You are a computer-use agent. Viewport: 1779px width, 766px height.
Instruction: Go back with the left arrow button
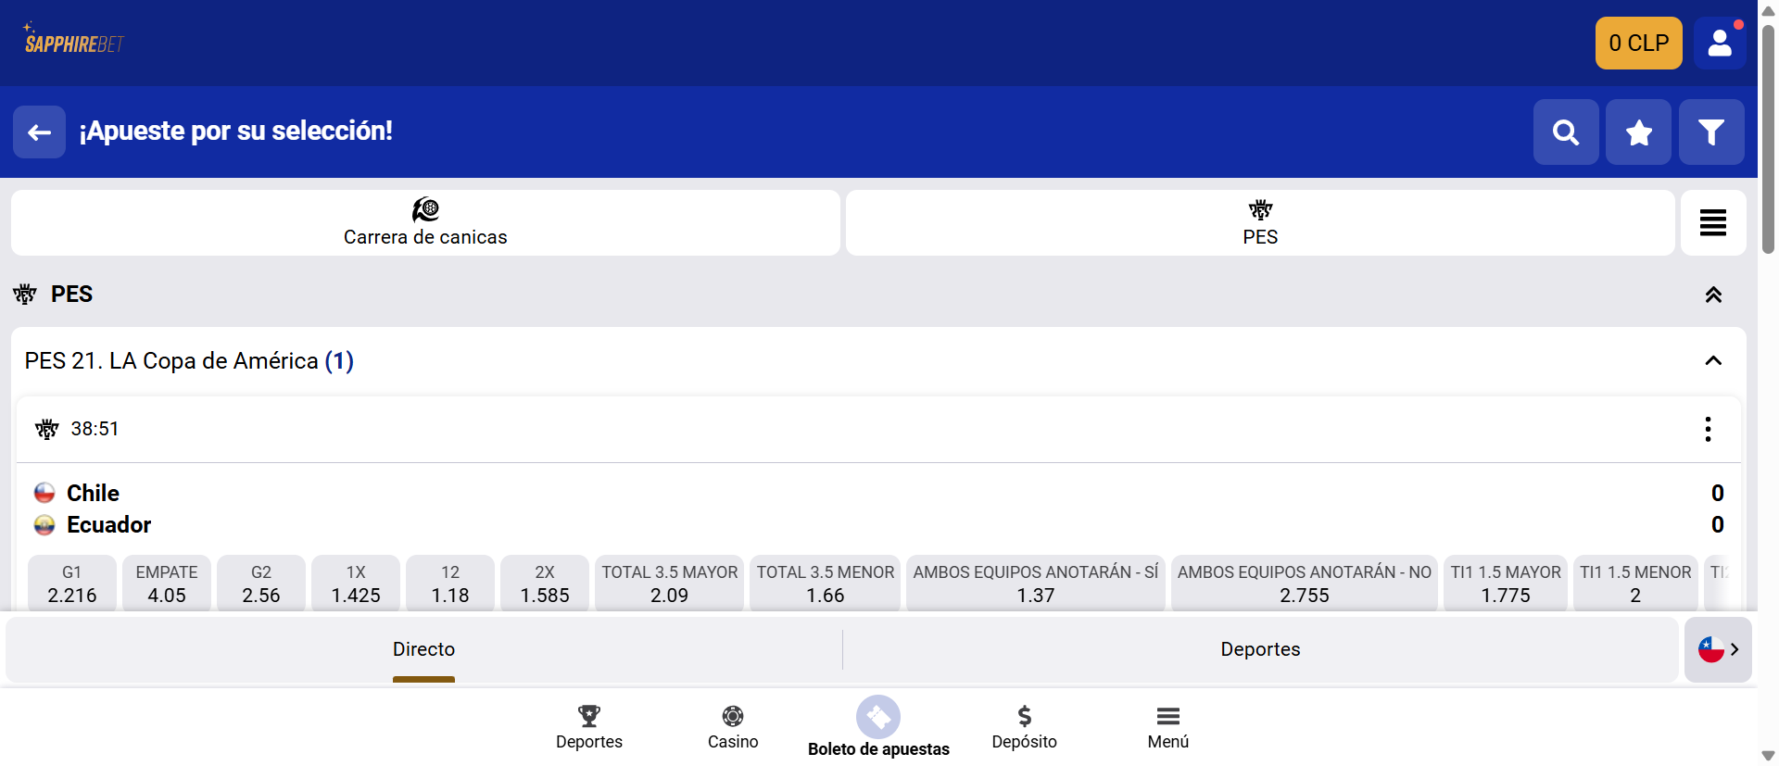[39, 132]
